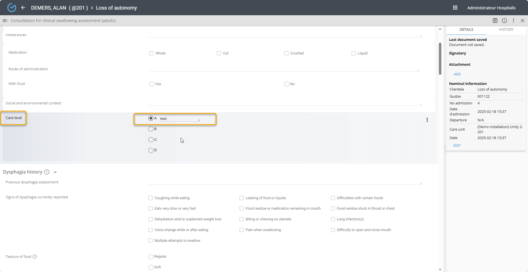Screen dimensions: 528x272
Task: Click ADD under Attachment
Action: coord(457,74)
